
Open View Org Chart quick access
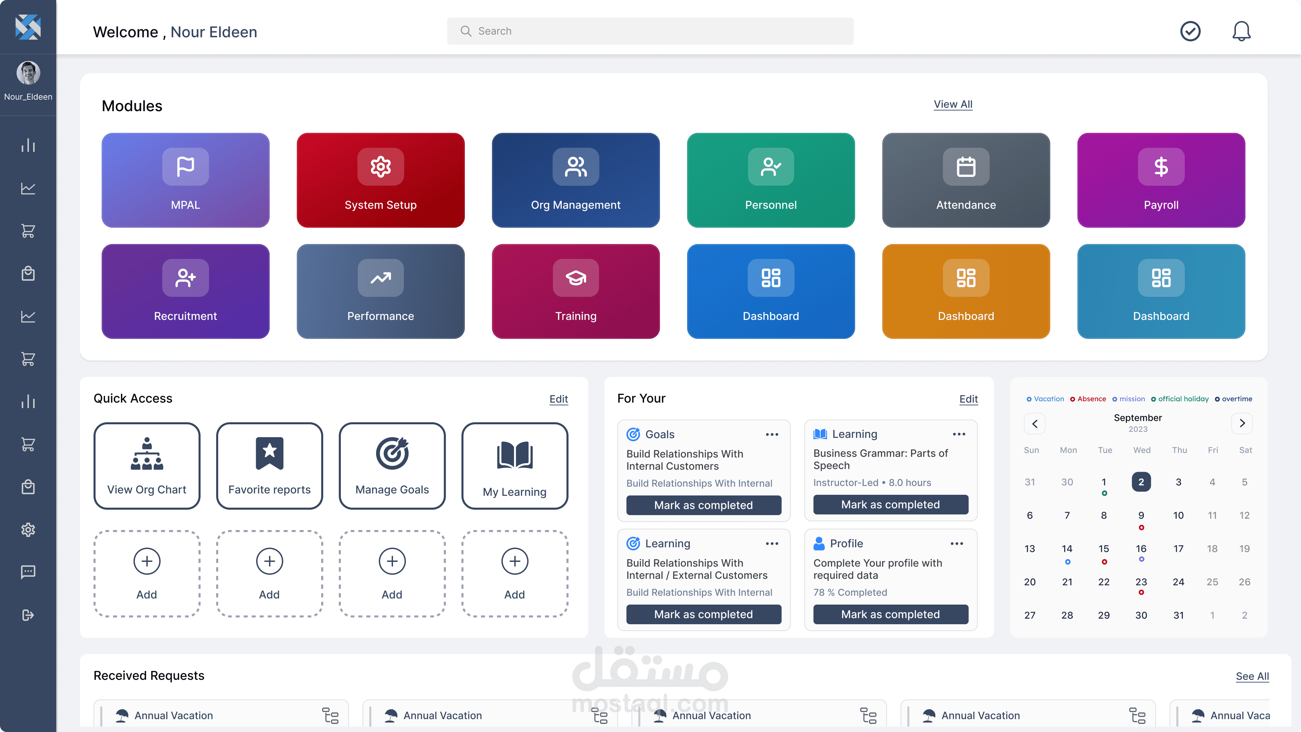pyautogui.click(x=147, y=466)
